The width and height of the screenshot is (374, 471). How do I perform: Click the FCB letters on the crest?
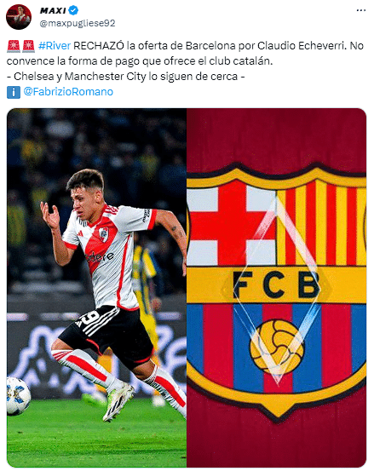(x=276, y=284)
